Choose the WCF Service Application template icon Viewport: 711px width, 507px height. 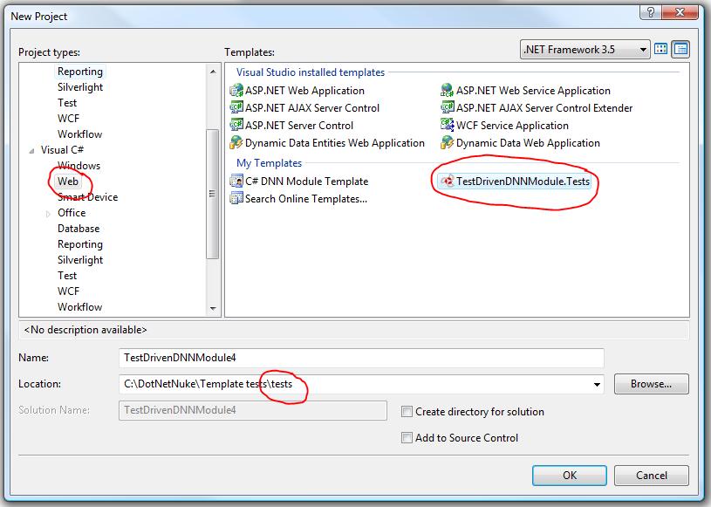447,126
